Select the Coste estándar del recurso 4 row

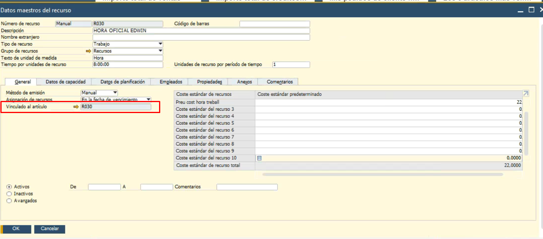pos(348,116)
